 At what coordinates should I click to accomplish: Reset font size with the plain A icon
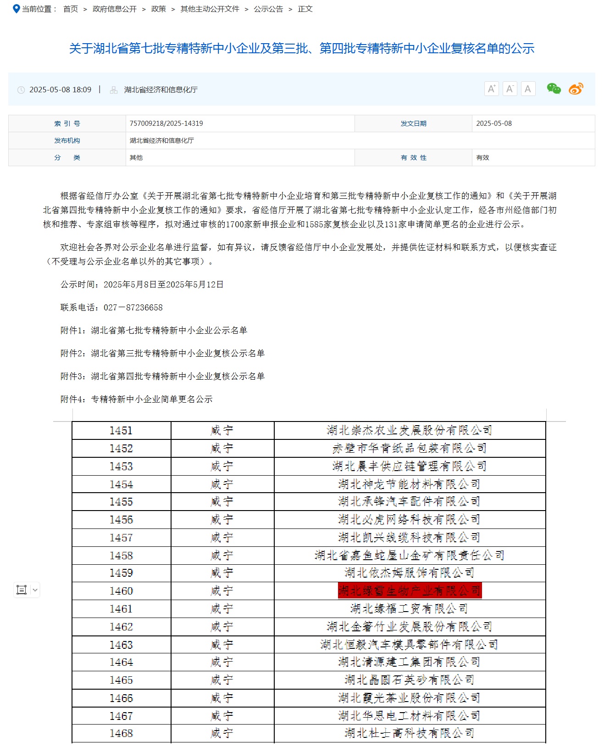[x=528, y=89]
